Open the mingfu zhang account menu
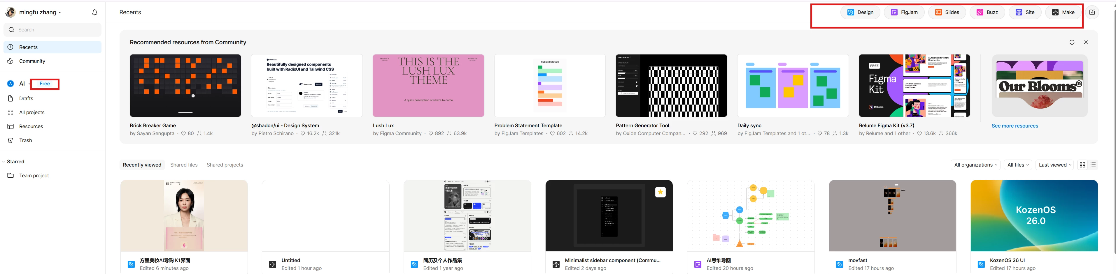This screenshot has width=1116, height=274. click(40, 12)
